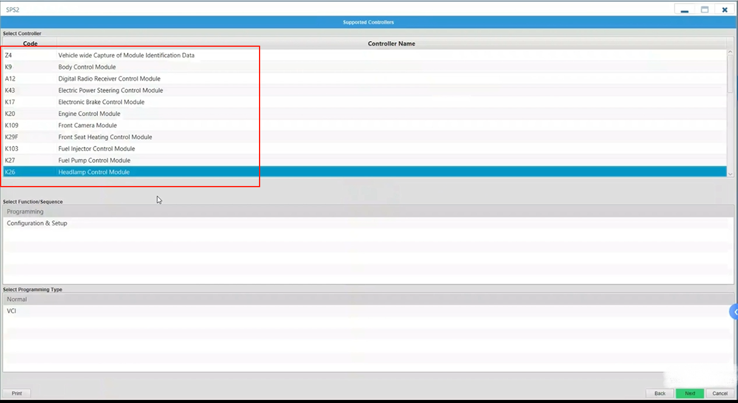Viewport: 738px width, 403px height.
Task: Select Normal programming type
Action: (17, 299)
